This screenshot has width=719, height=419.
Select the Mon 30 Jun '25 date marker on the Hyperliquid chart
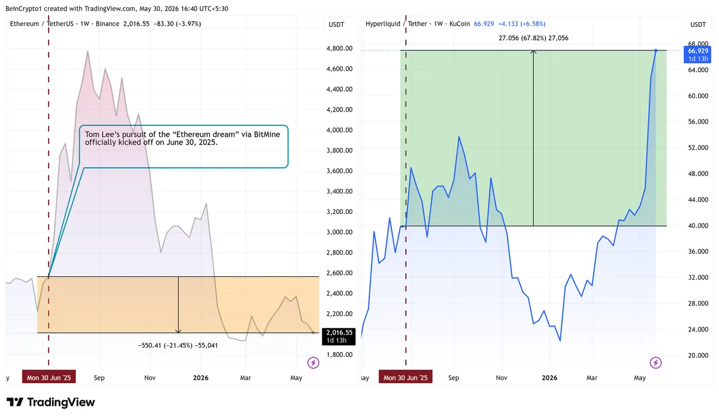(x=406, y=378)
